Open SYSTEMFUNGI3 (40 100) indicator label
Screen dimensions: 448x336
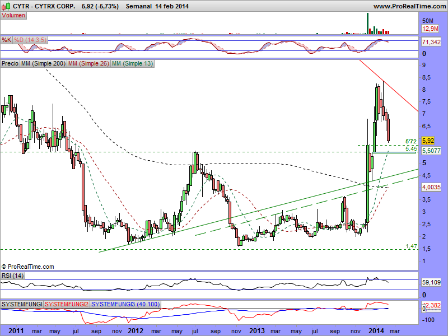coord(125,304)
